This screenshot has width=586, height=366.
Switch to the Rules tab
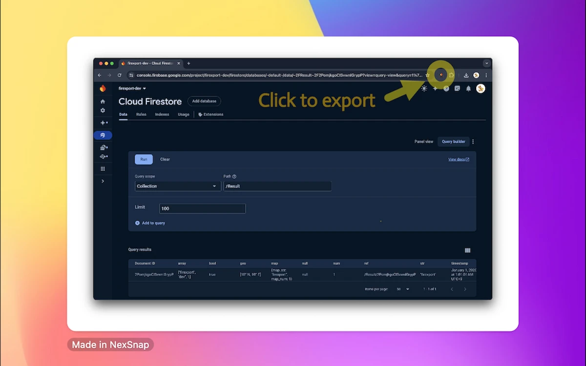141,114
